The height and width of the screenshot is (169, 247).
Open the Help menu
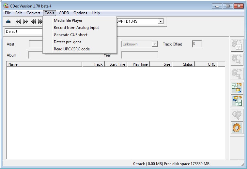(x=96, y=13)
